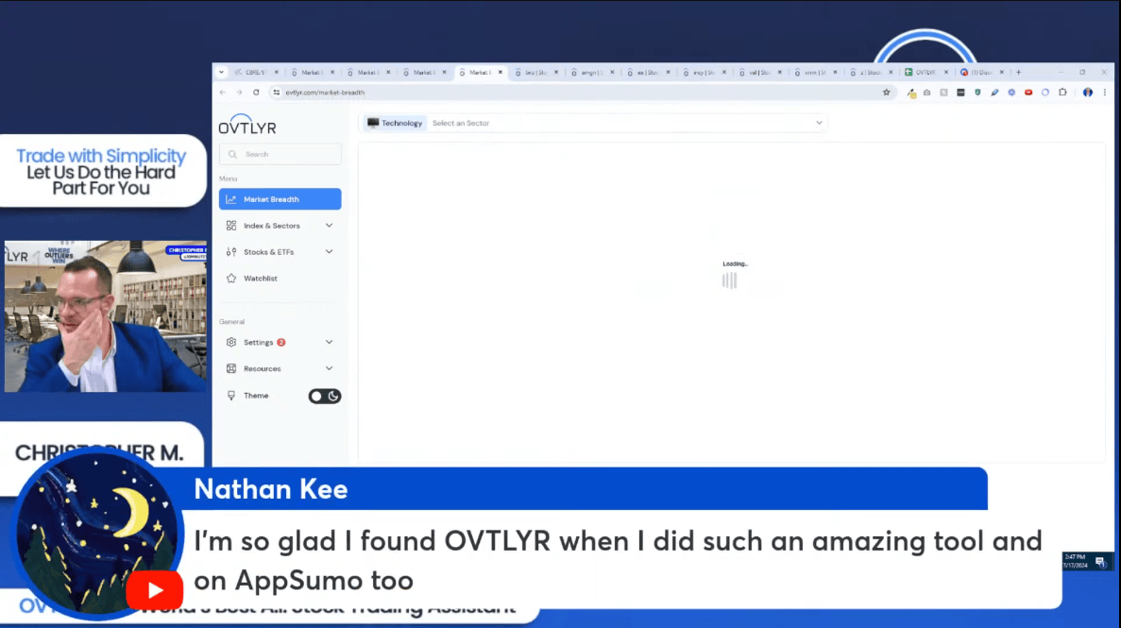
Task: Toggle the dark mode Theme switch
Action: point(325,397)
